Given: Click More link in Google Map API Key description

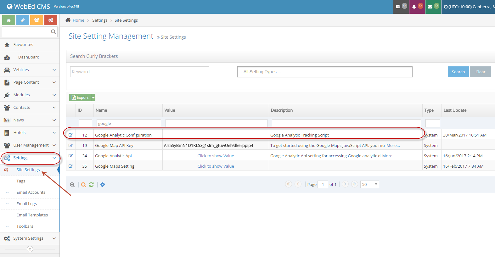Looking at the screenshot, I should (393, 145).
